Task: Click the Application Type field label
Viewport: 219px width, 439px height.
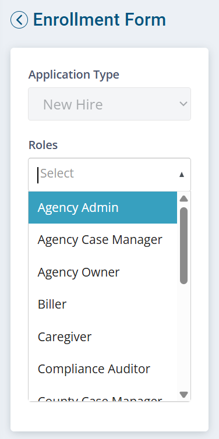Action: (x=74, y=75)
